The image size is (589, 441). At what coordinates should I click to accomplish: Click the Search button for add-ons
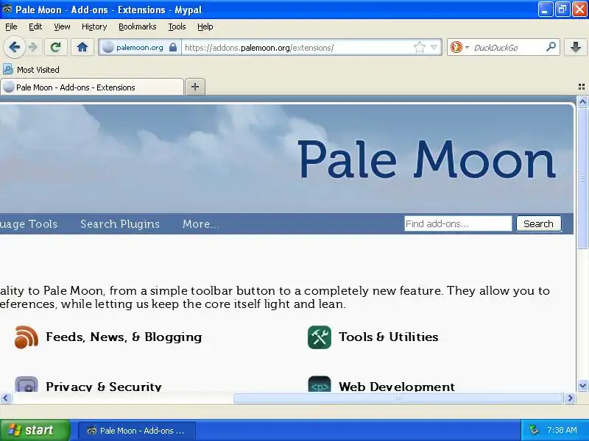pyautogui.click(x=539, y=223)
